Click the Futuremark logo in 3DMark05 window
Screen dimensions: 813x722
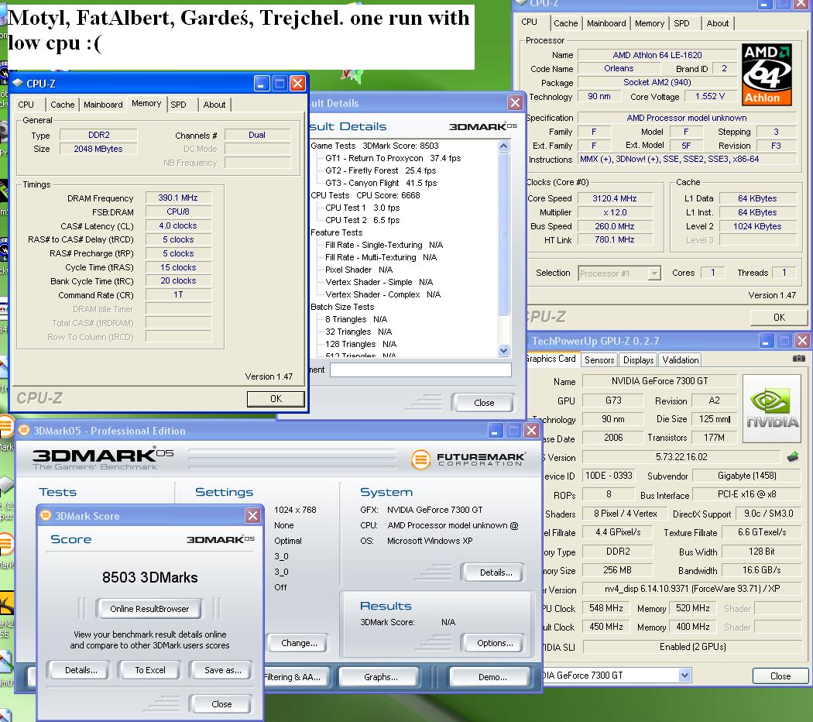[x=468, y=459]
